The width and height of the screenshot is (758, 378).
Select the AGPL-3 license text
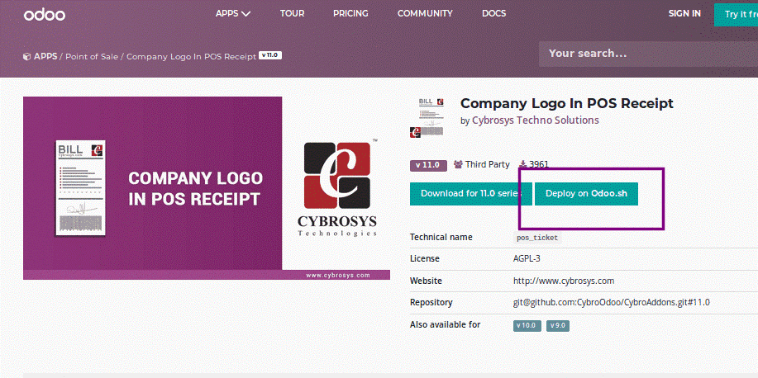(x=527, y=259)
